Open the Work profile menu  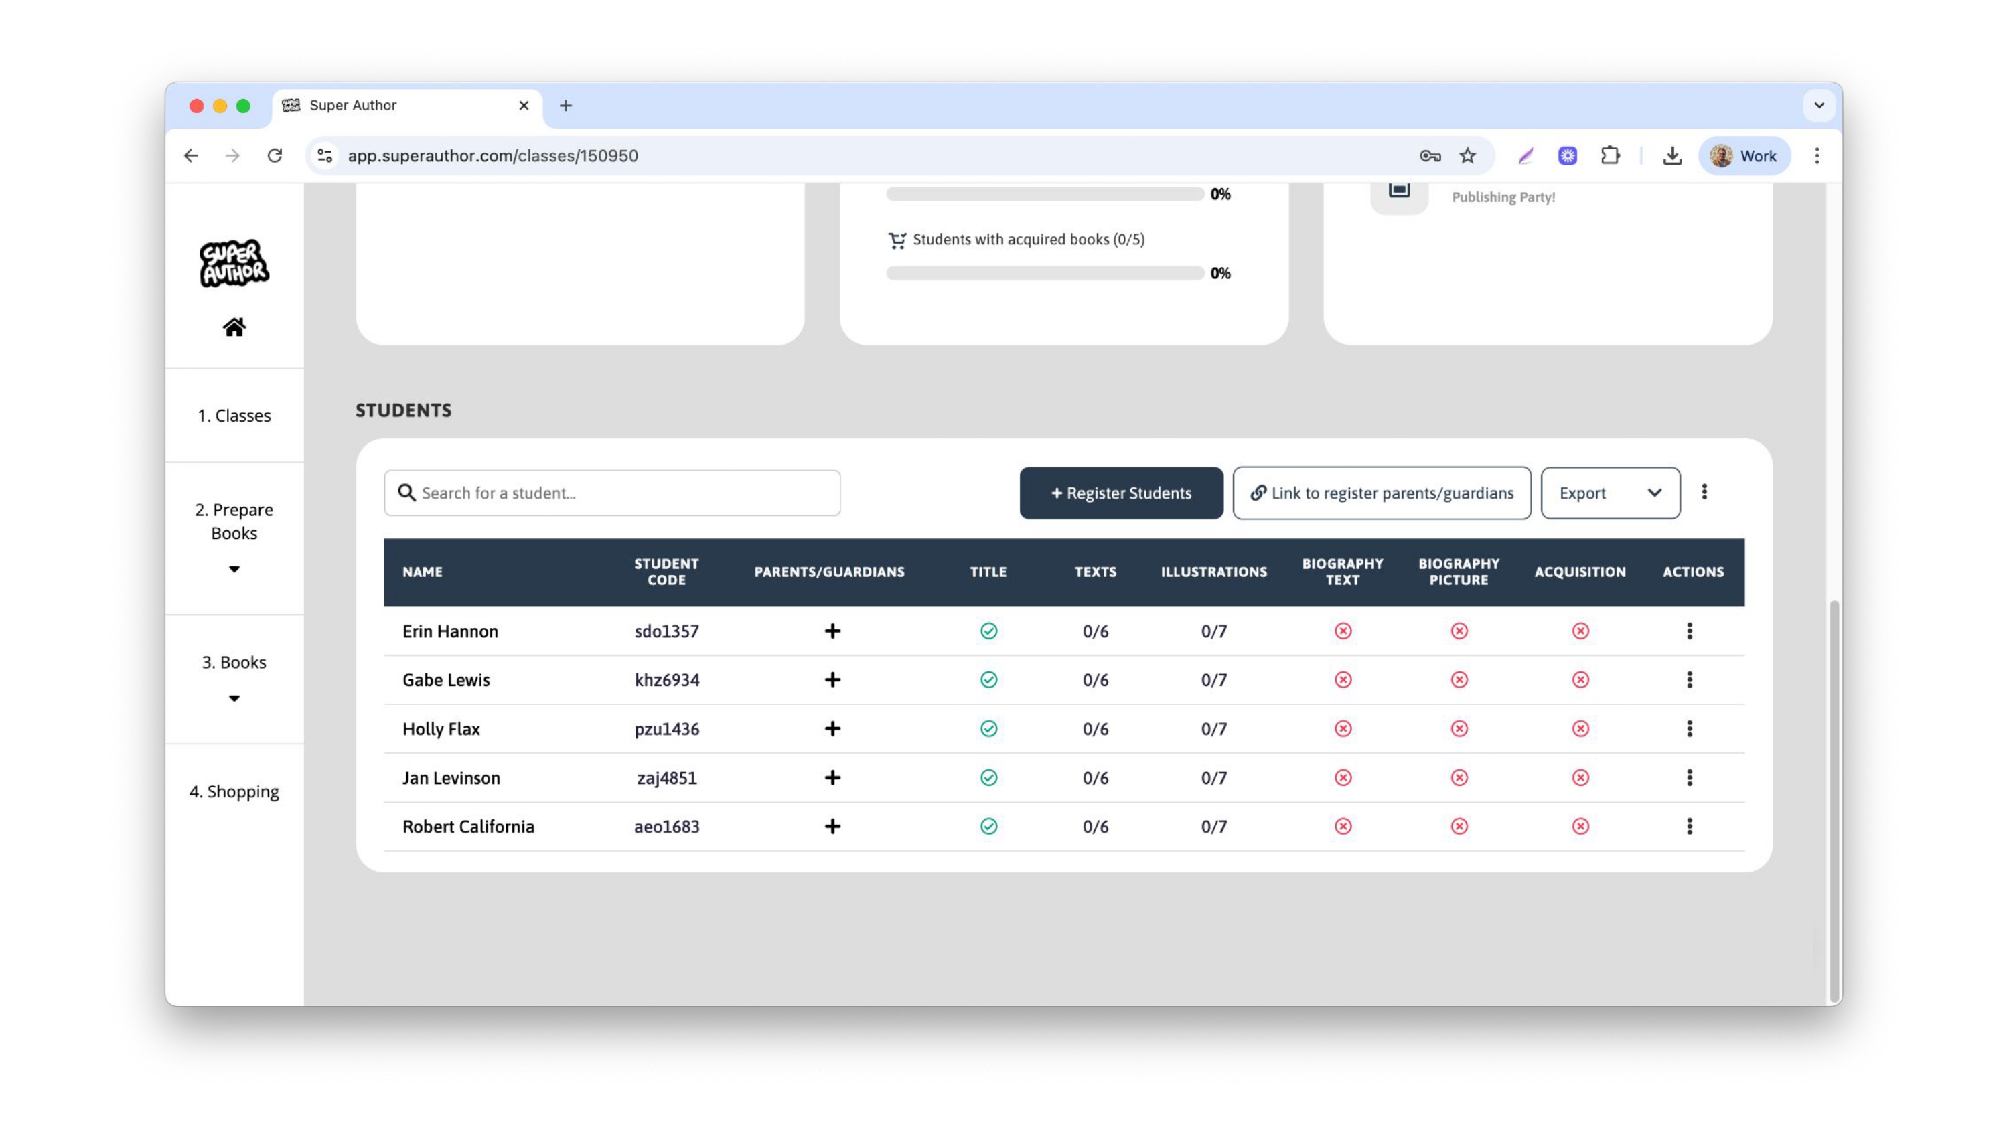1744,156
